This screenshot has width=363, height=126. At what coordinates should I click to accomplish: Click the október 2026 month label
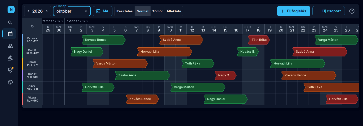tap(77, 21)
